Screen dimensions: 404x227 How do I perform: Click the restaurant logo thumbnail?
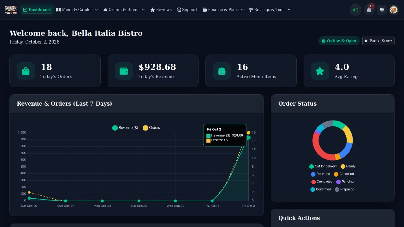click(x=11, y=10)
